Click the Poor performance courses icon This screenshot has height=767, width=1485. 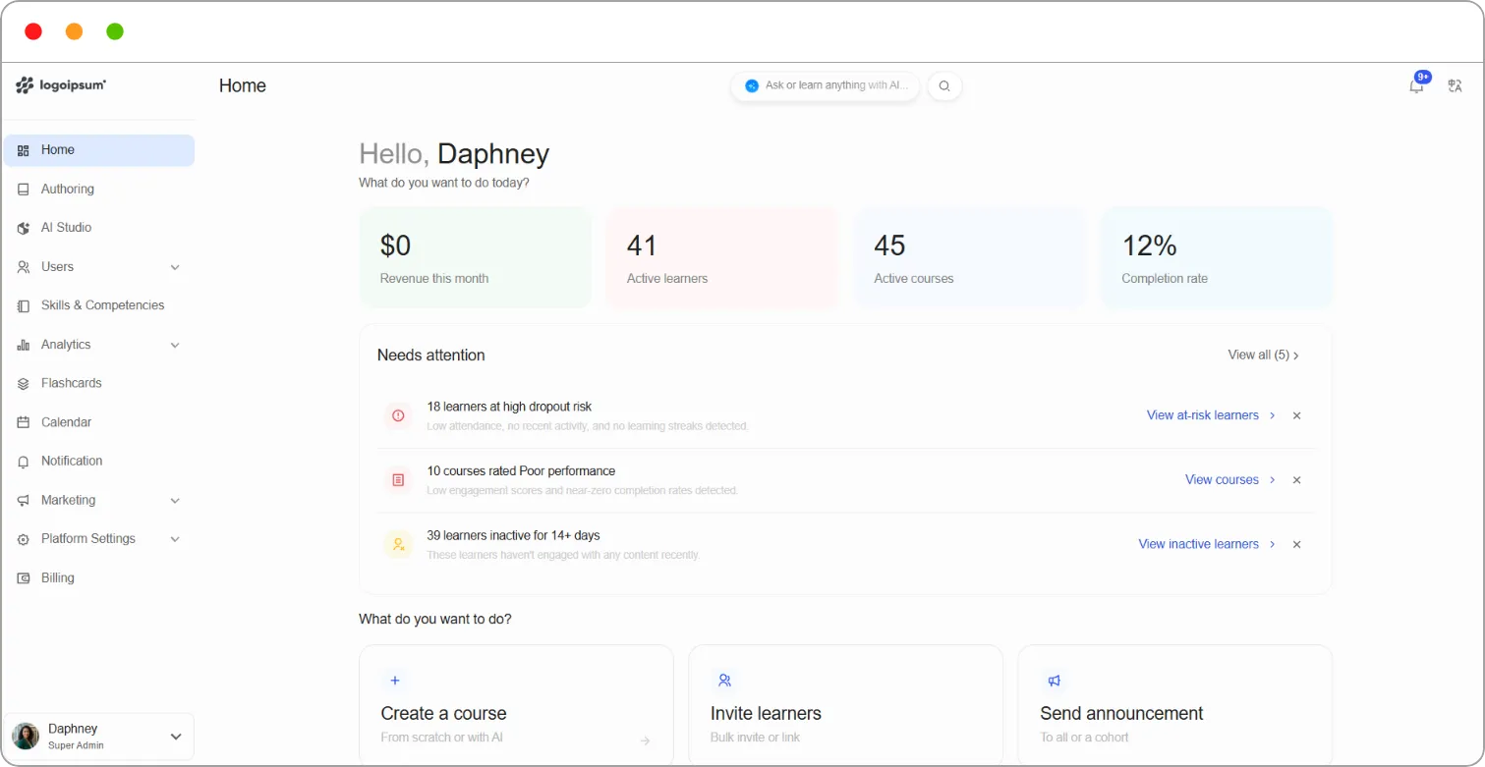398,480
